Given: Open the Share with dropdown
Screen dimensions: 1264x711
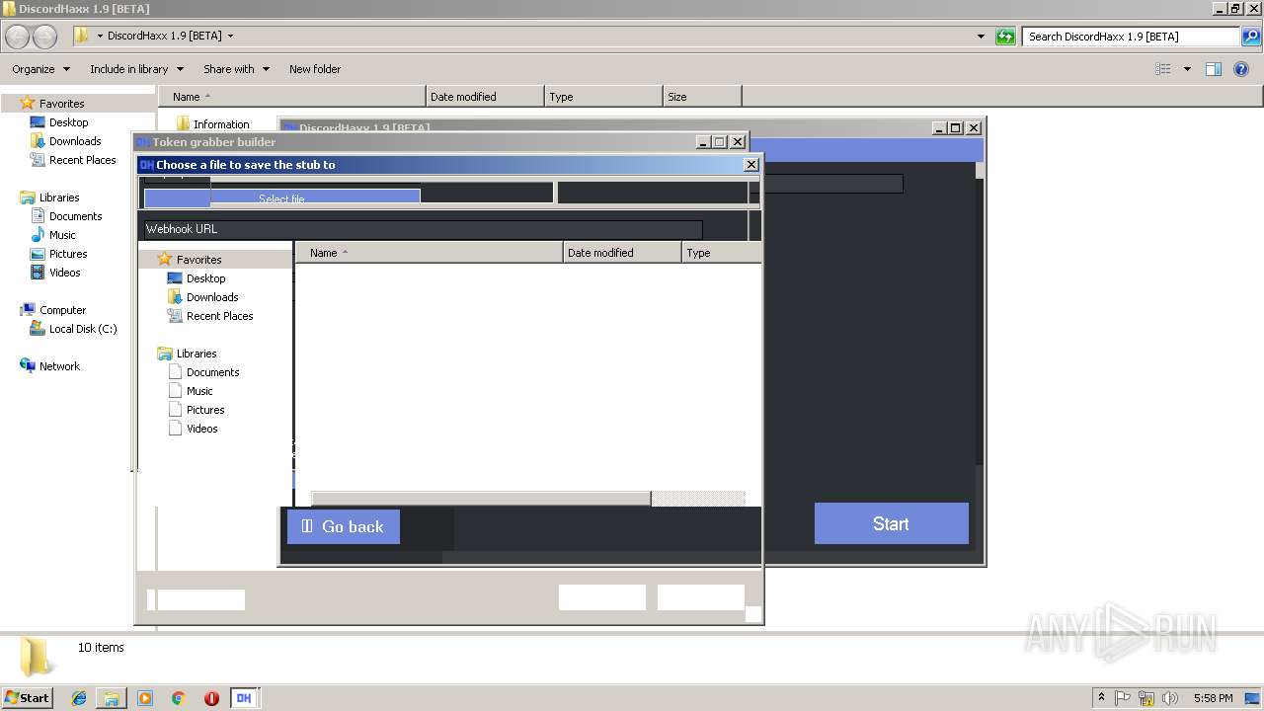Looking at the screenshot, I should 236,69.
